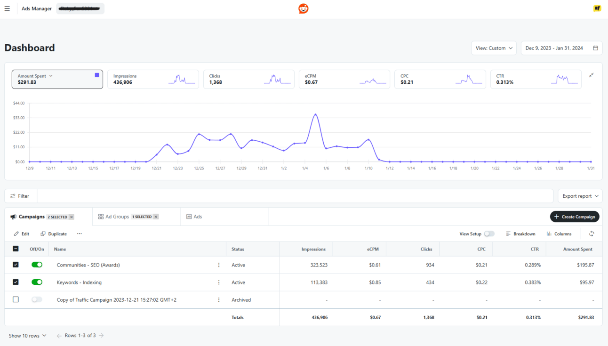Toggle off Communities - SEO (Awards) campaign
The image size is (608, 346).
pos(37,265)
